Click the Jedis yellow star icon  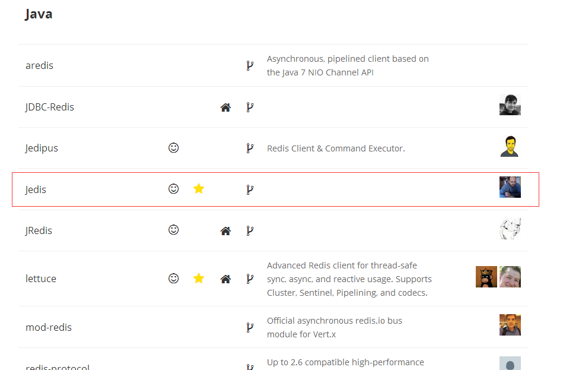click(x=199, y=189)
